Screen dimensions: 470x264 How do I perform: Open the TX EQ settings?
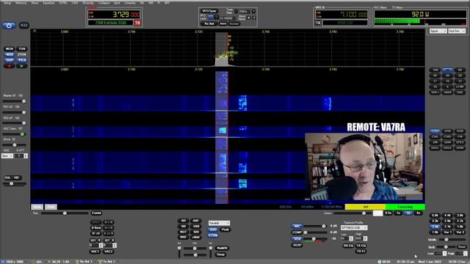pyautogui.click(x=361, y=246)
